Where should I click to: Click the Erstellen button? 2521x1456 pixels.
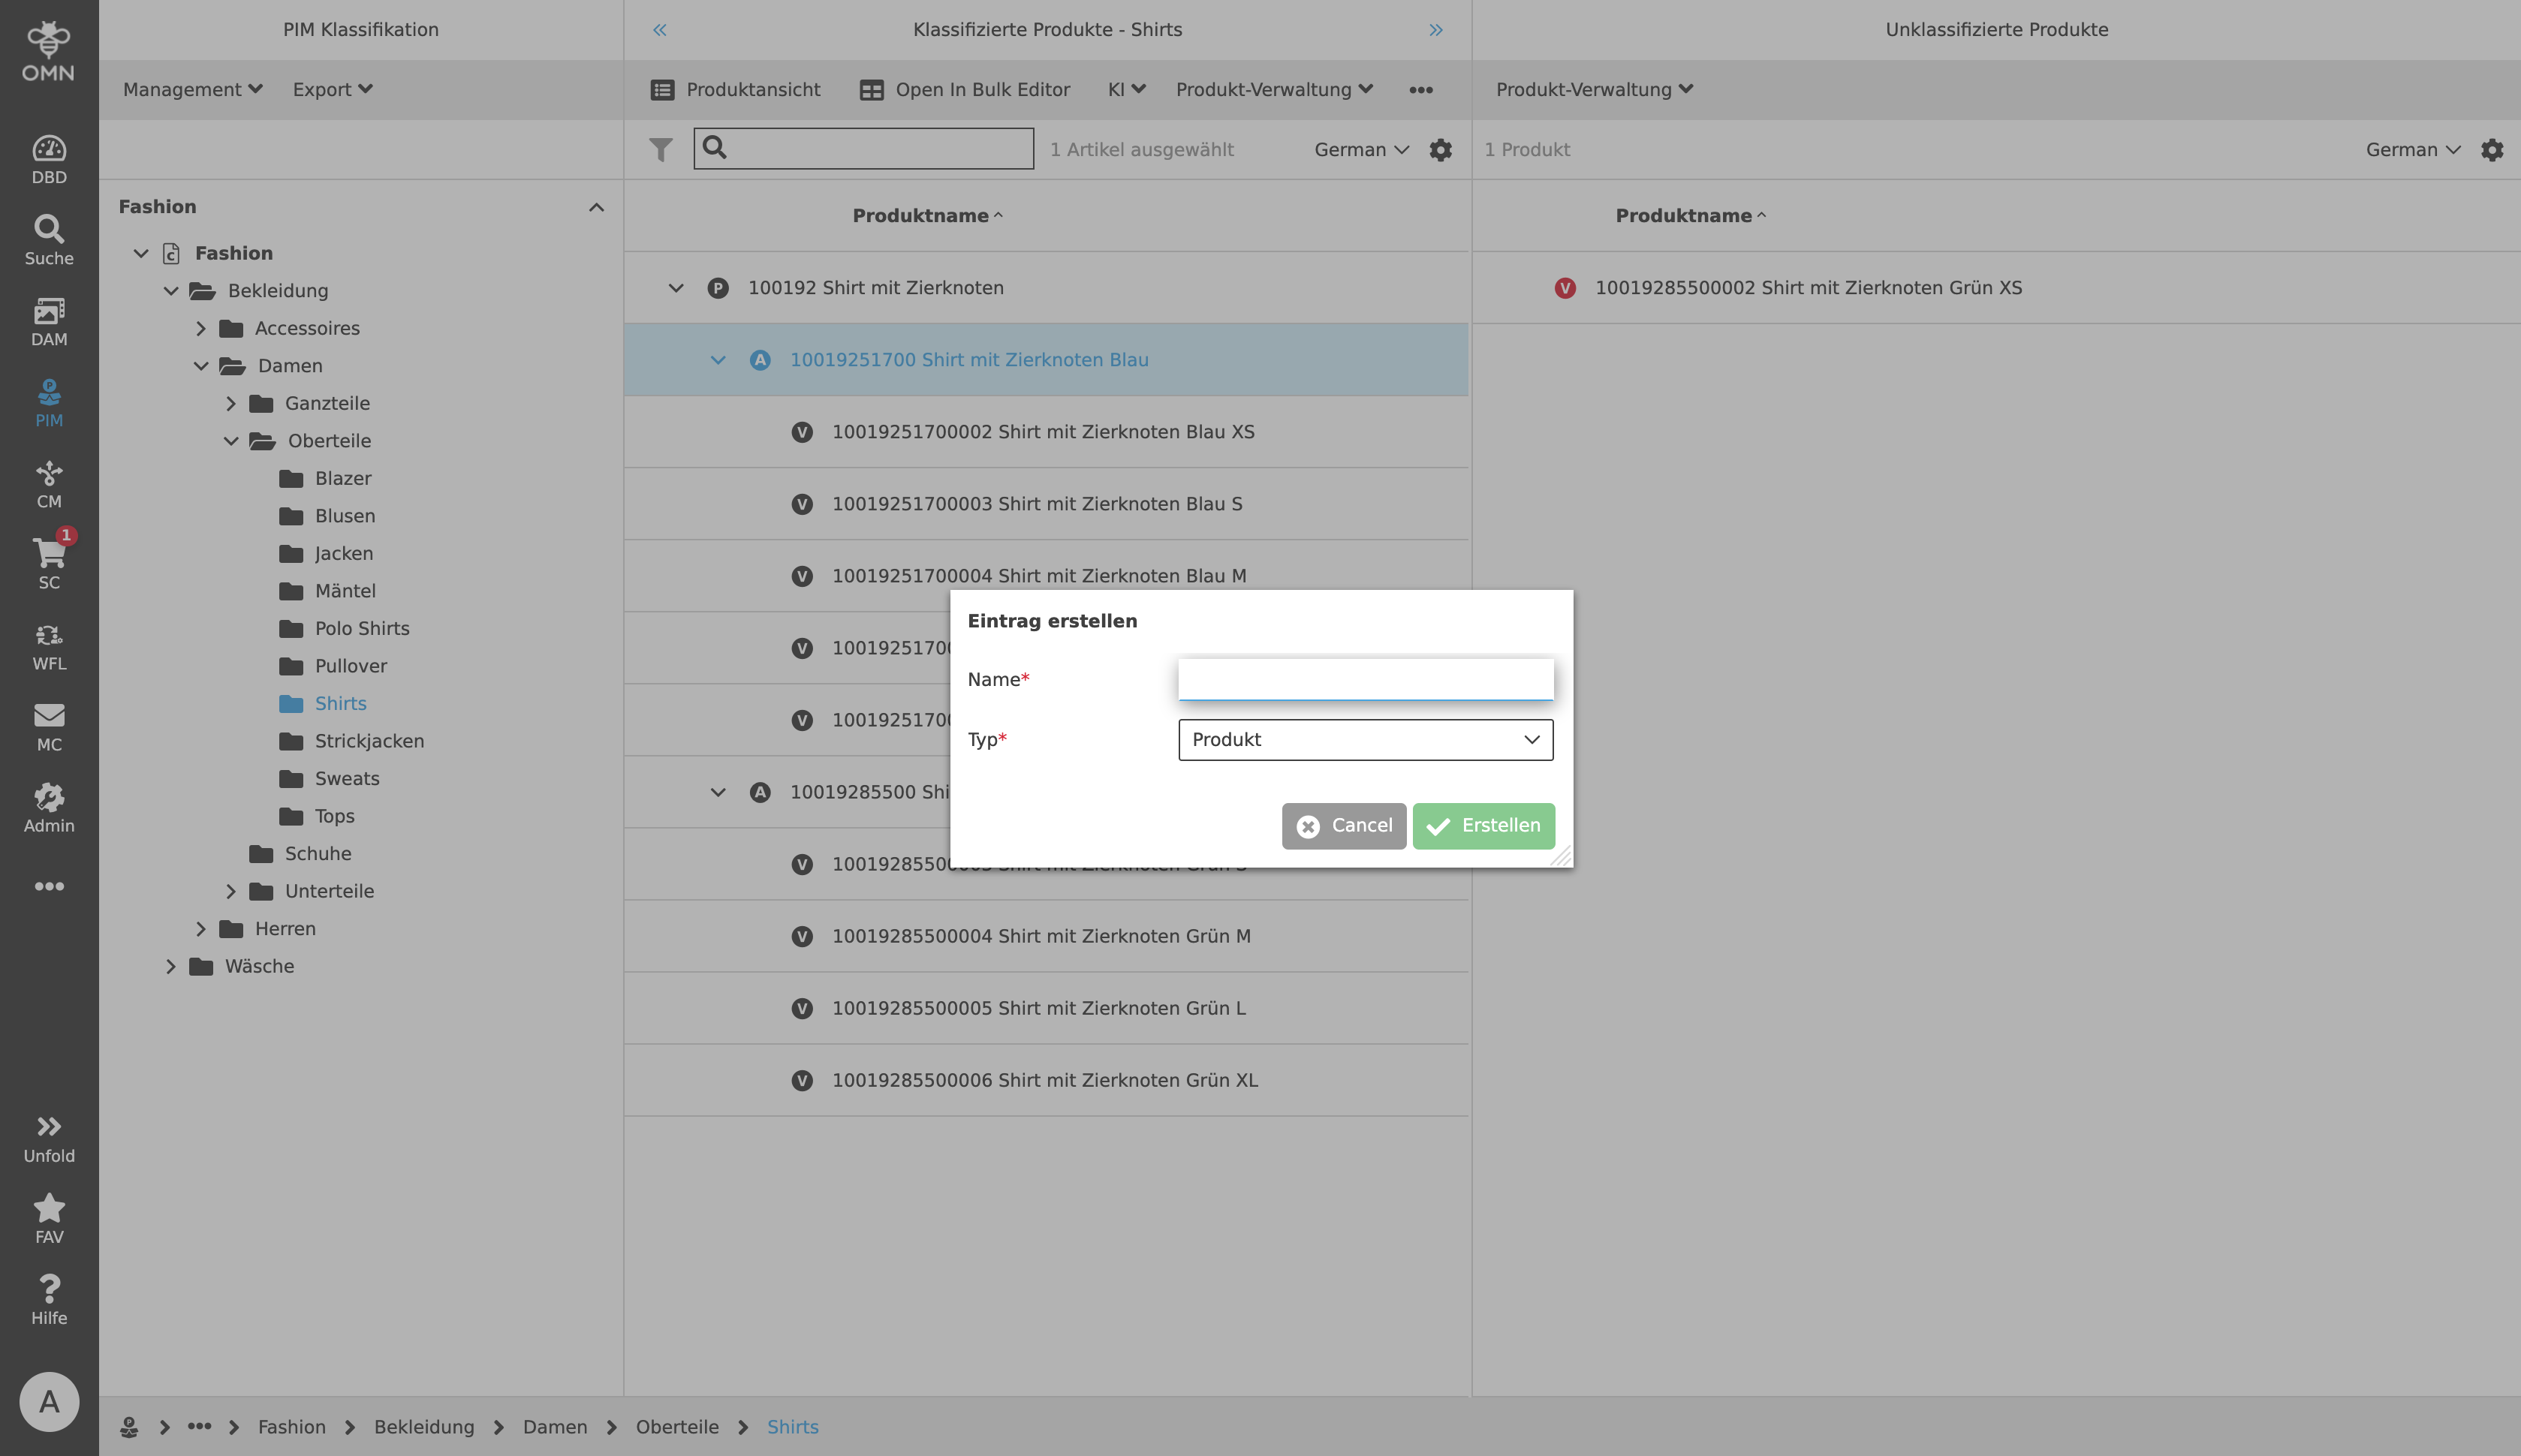(x=1482, y=826)
